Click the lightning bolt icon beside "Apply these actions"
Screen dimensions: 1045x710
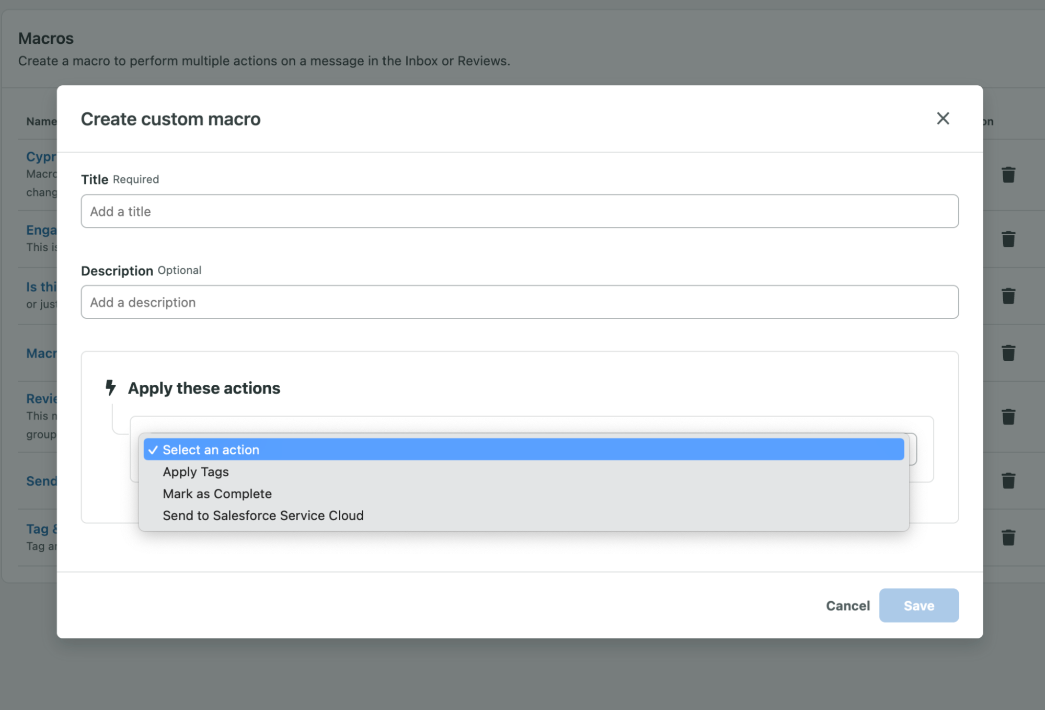click(x=110, y=388)
